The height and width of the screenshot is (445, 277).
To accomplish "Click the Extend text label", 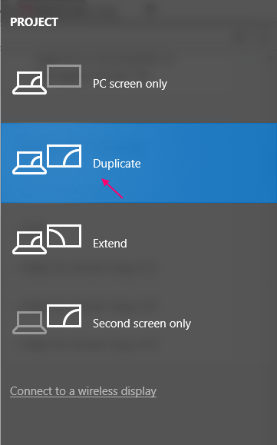I will pos(110,244).
